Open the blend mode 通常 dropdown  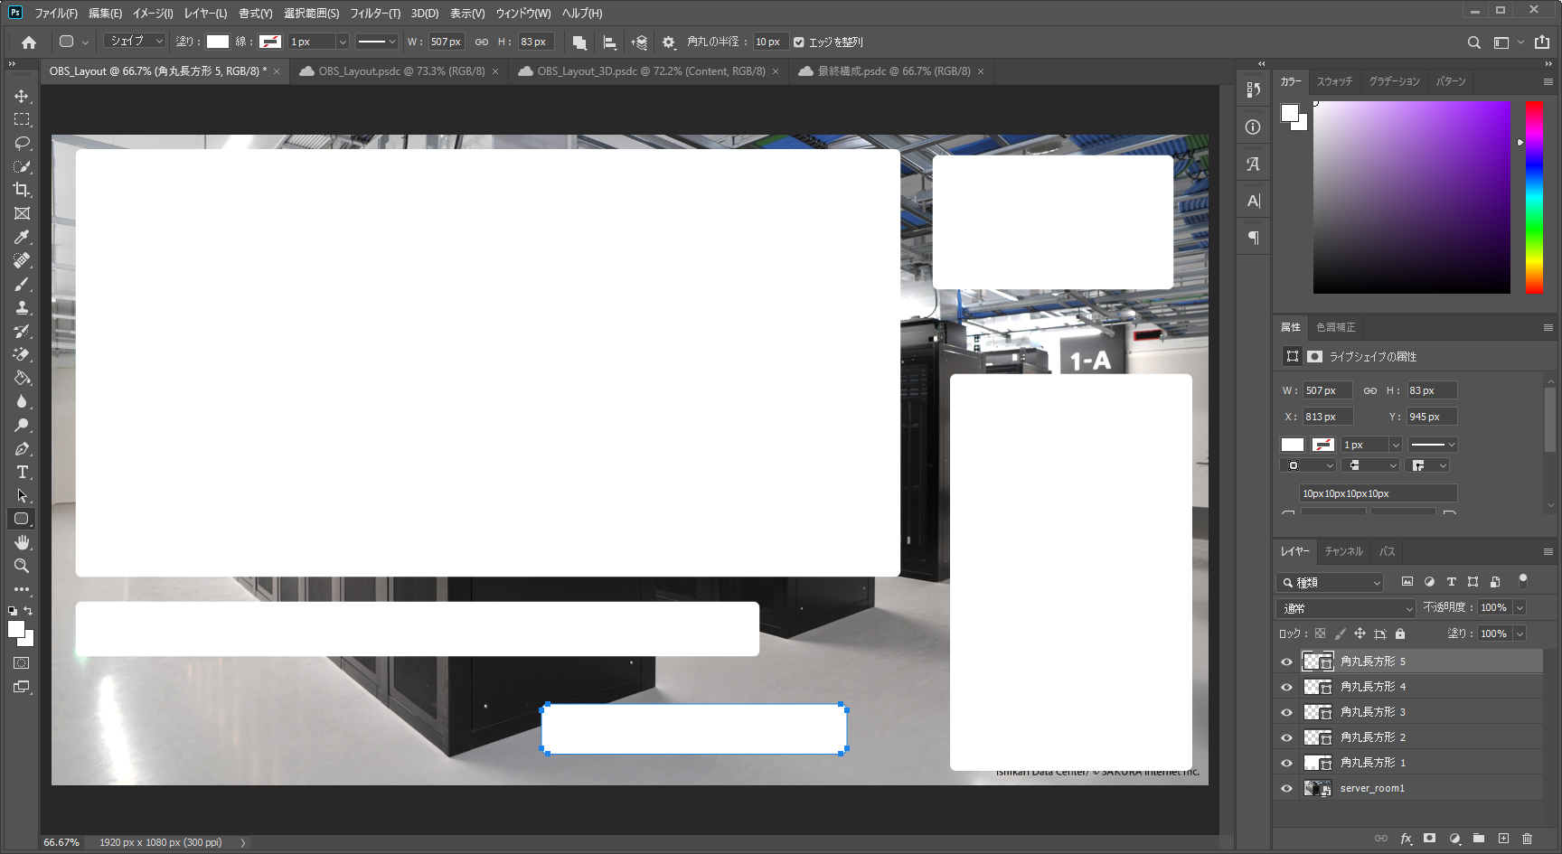(x=1345, y=608)
